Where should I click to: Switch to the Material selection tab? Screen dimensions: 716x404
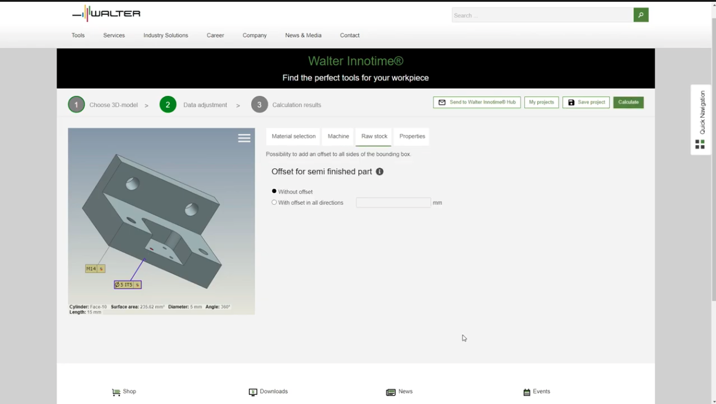coord(293,136)
